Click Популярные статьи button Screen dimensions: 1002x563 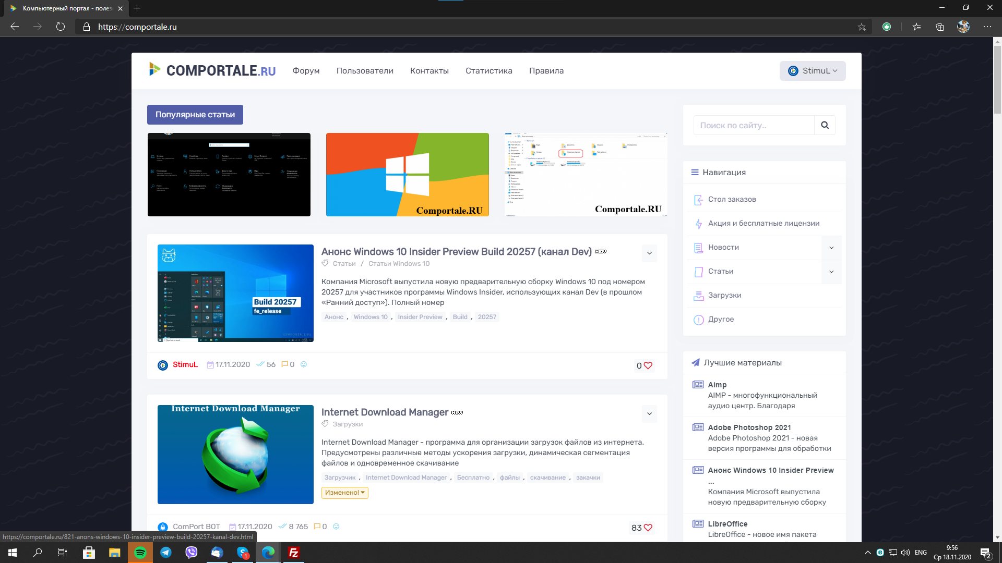[x=195, y=115]
